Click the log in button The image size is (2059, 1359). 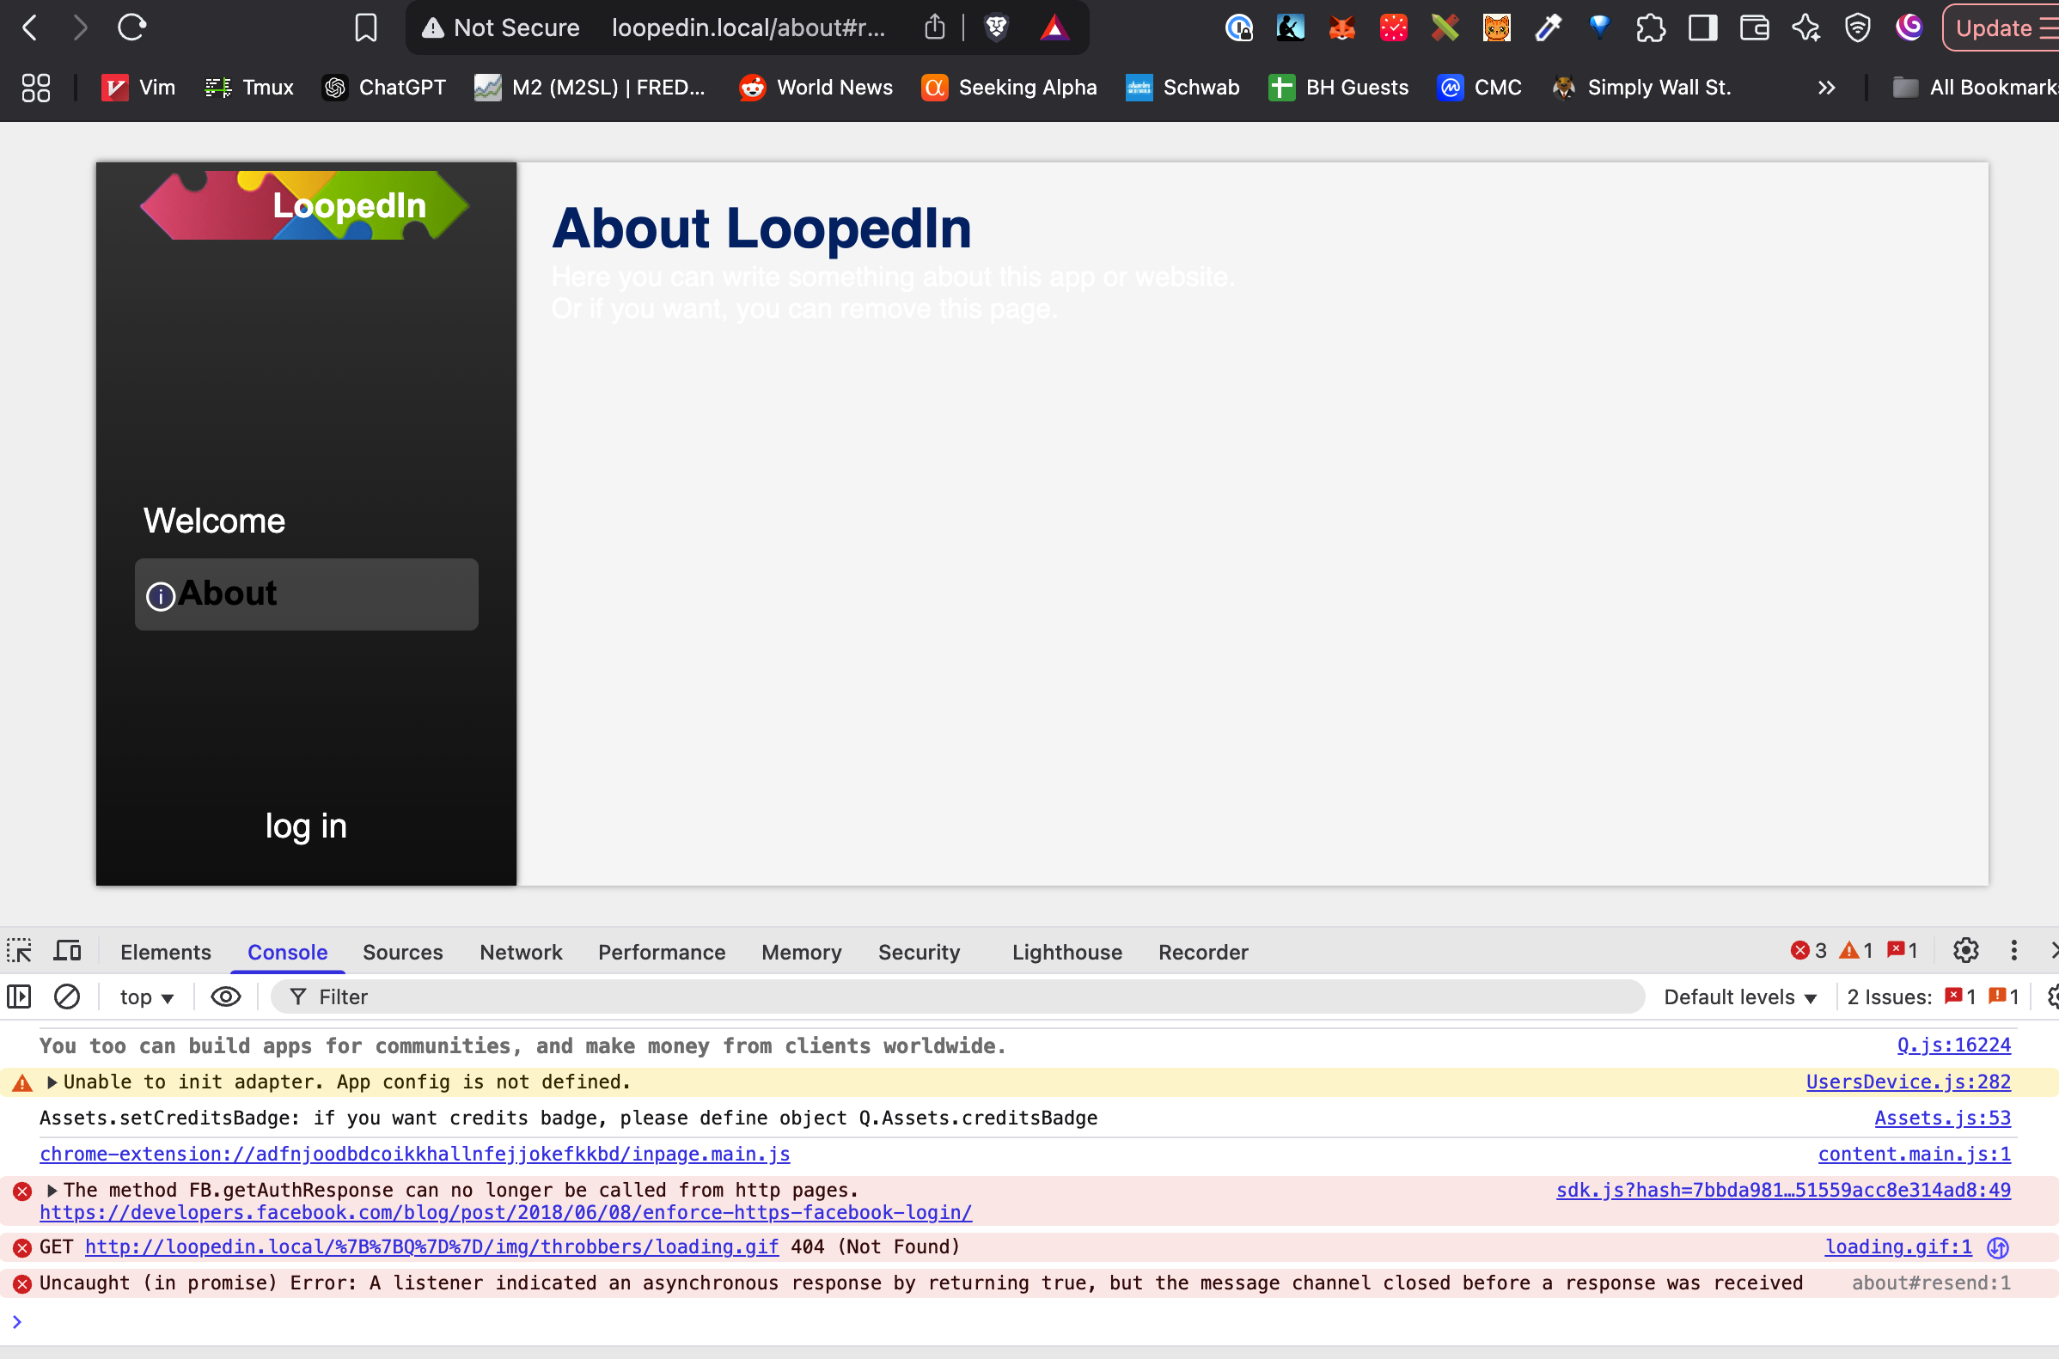[x=306, y=826]
